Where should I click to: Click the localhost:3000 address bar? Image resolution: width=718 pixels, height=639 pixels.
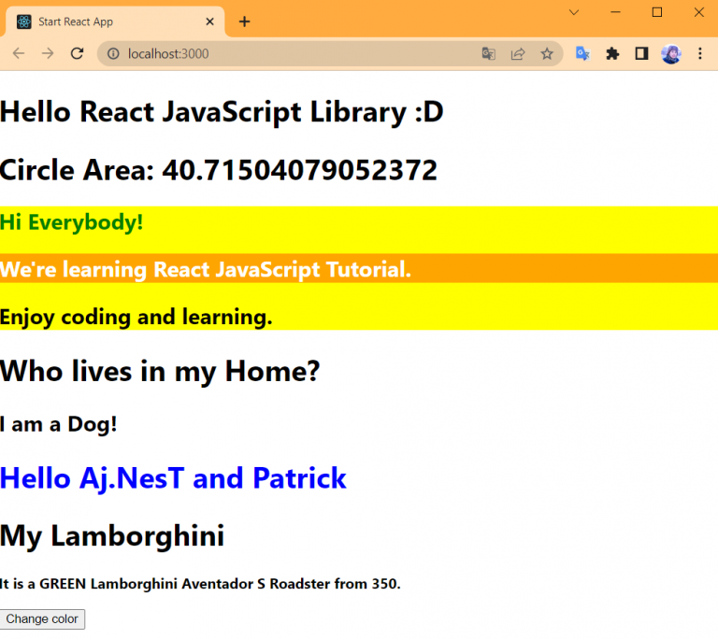point(280,54)
